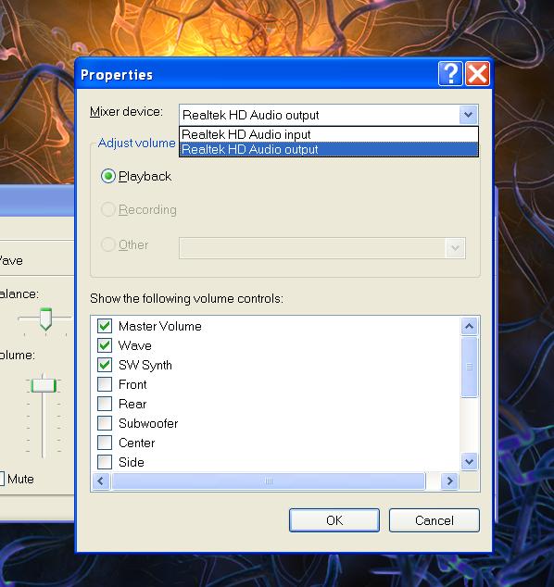Choose Realtek HD Audio output option

coord(329,149)
